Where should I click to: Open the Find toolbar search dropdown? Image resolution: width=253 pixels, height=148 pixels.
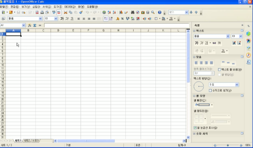187,12
